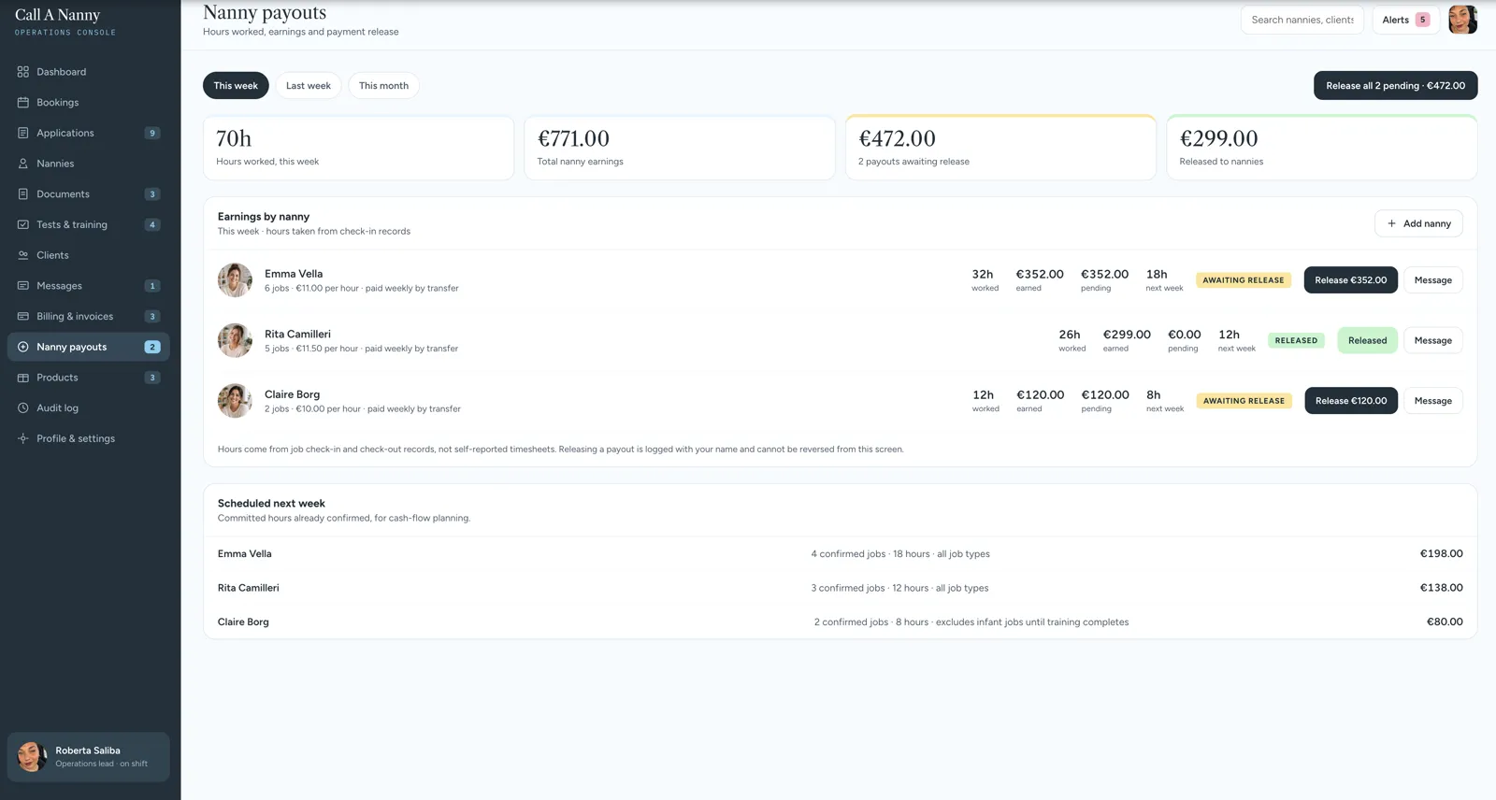Click the Messages envelope icon
The height and width of the screenshot is (800, 1496).
click(23, 286)
